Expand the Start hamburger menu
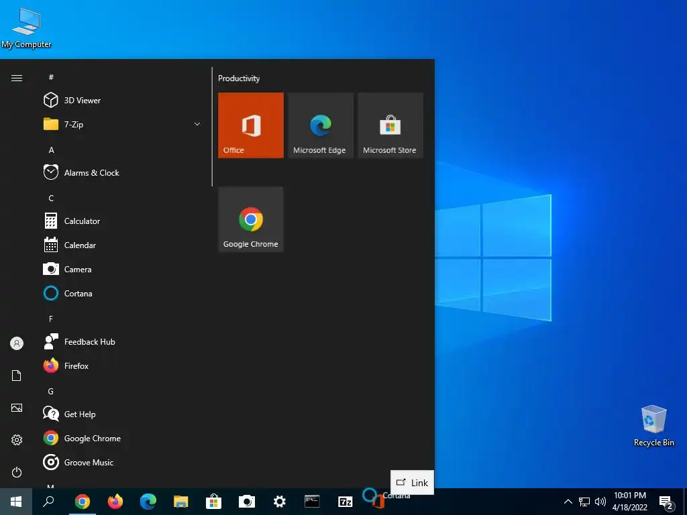This screenshot has width=687, height=515. point(17,78)
